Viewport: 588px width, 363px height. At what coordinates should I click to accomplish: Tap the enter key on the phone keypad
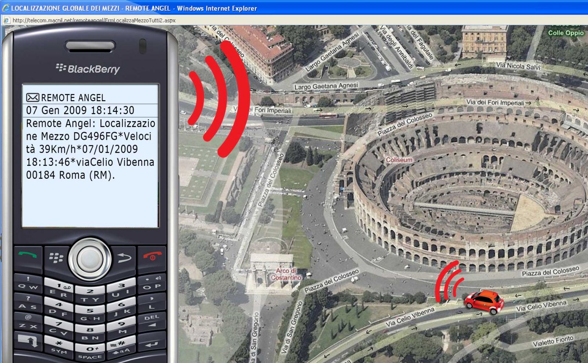(151, 344)
